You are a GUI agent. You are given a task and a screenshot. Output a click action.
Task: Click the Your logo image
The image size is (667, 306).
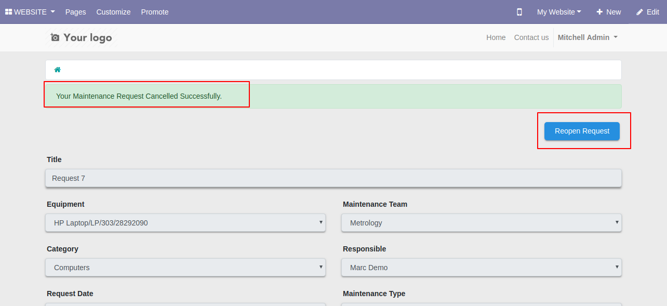[x=81, y=37]
